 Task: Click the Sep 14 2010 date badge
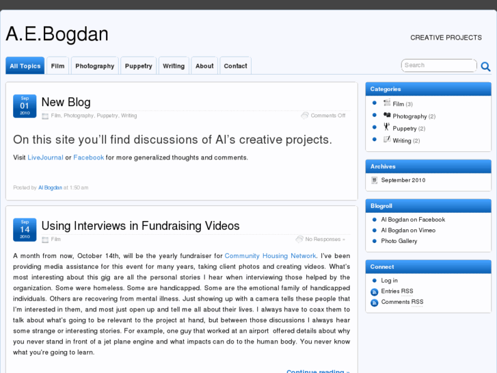pyautogui.click(x=25, y=230)
